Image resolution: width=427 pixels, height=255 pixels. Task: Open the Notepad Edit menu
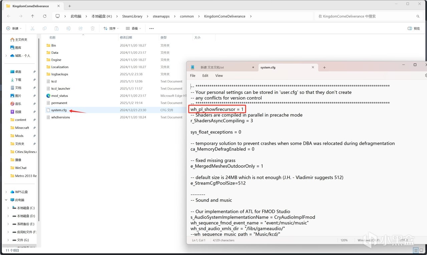205,76
